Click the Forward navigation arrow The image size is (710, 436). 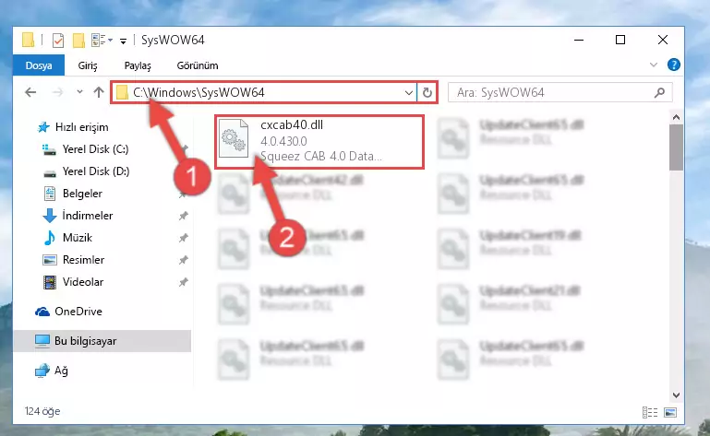pos(57,92)
